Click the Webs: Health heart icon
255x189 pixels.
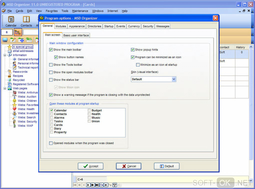(15, 109)
